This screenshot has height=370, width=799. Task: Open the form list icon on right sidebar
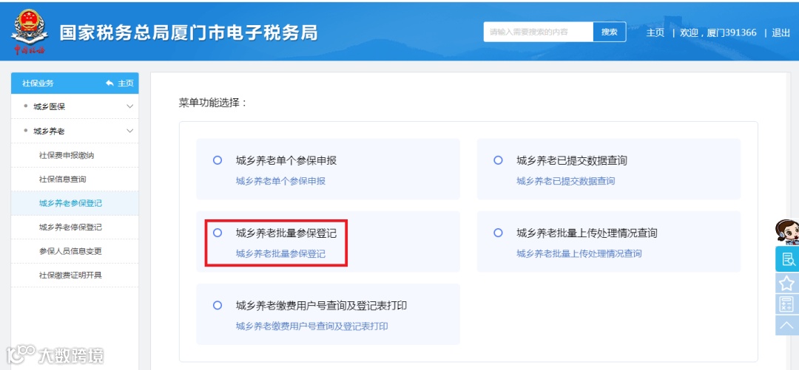[x=787, y=259]
